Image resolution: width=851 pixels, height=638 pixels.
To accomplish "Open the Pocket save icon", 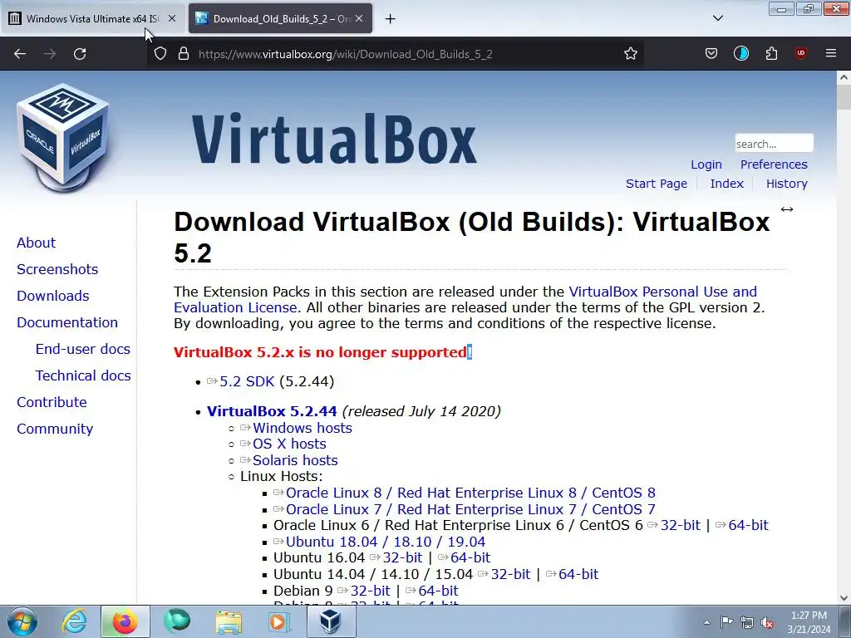I will tap(711, 54).
